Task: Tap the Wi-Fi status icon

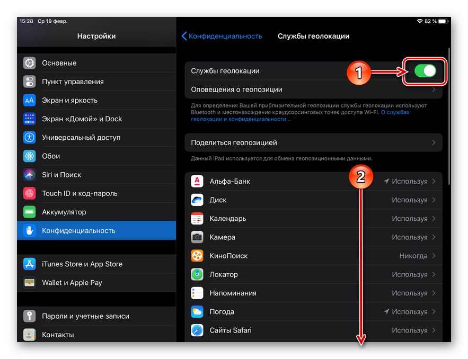Action: [x=420, y=21]
